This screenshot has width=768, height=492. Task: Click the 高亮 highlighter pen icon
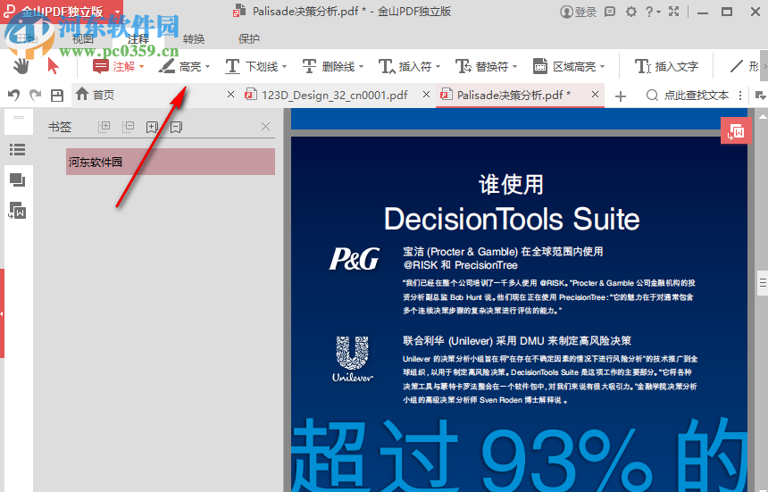166,66
